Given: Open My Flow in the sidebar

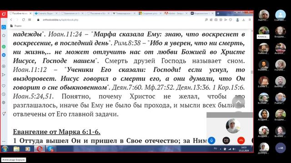Looking at the screenshot, I should click(4, 75).
